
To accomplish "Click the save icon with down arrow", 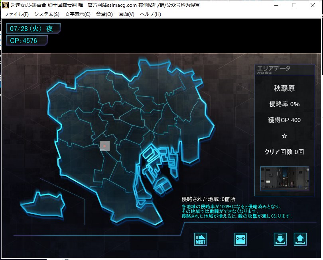I will tap(280, 239).
